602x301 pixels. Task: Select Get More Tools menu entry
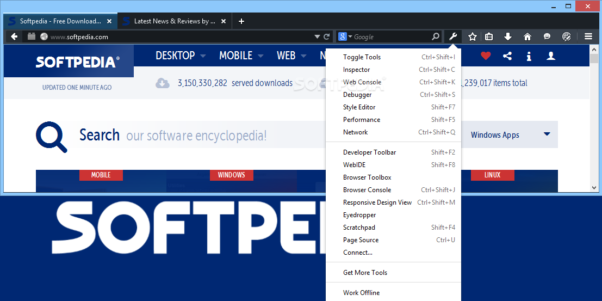[x=393, y=273]
